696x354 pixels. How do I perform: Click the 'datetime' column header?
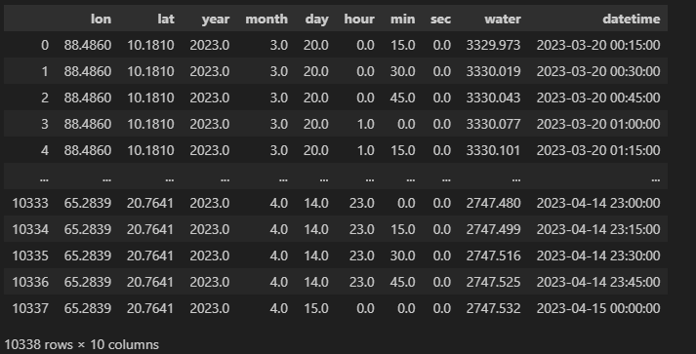point(632,20)
